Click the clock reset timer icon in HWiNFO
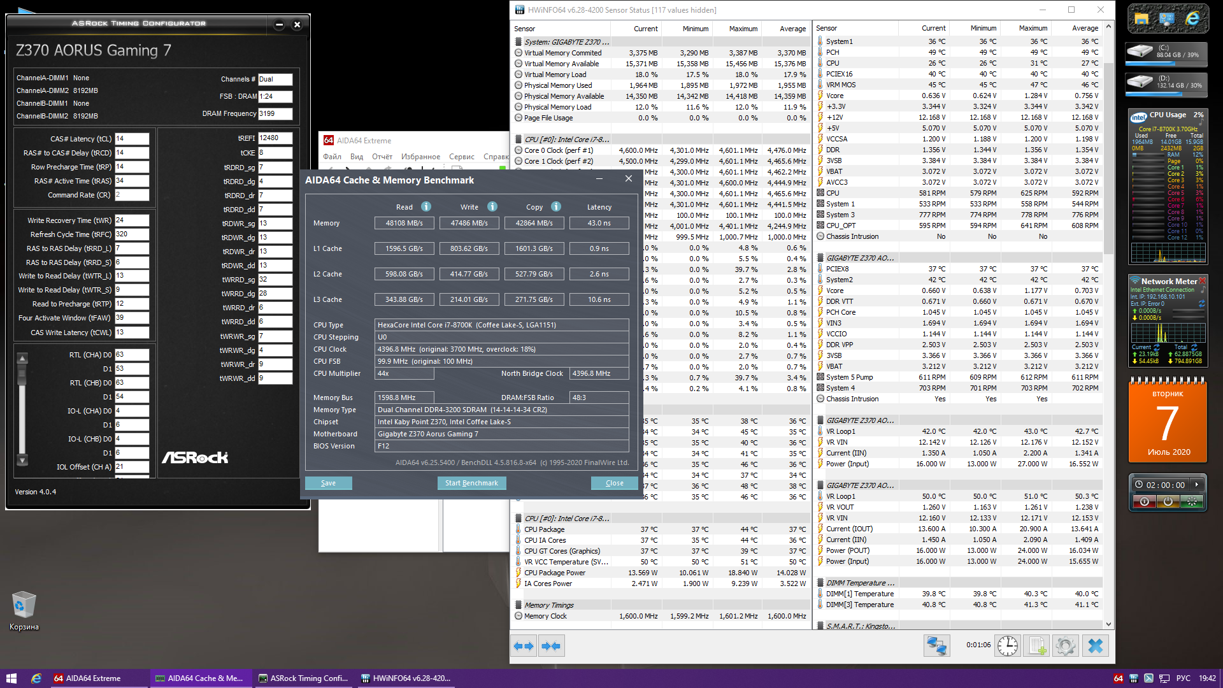Image resolution: width=1223 pixels, height=688 pixels. [x=1008, y=646]
